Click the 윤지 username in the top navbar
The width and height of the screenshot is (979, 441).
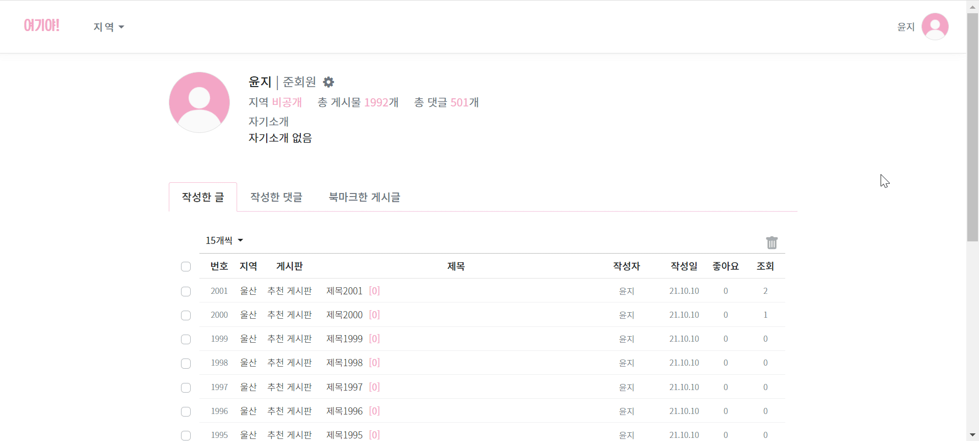click(x=906, y=27)
